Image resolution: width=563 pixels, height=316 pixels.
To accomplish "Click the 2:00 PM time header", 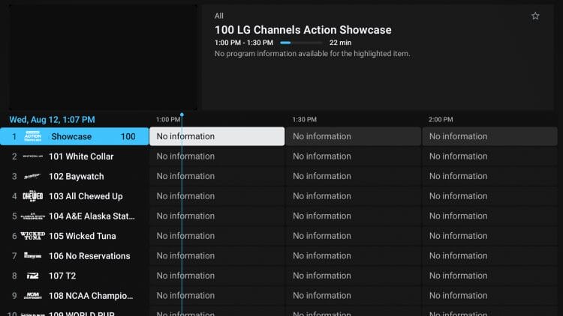I will click(441, 119).
